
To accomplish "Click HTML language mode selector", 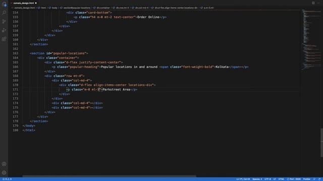I will click(x=281, y=179).
